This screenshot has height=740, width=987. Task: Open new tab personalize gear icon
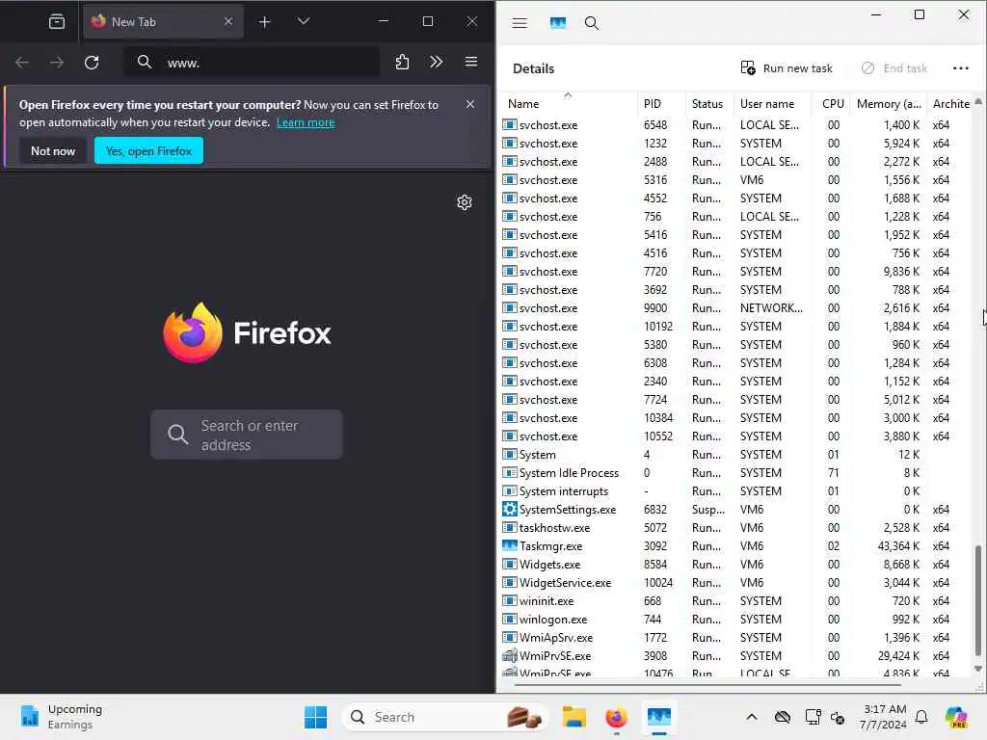465,202
